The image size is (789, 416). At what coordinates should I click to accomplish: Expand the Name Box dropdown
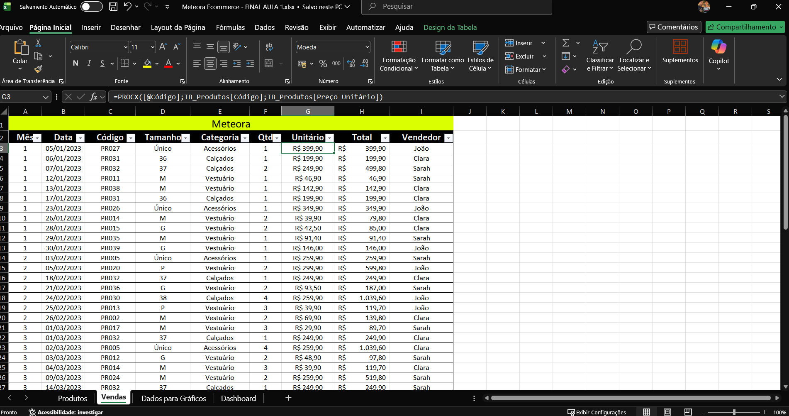pos(46,97)
